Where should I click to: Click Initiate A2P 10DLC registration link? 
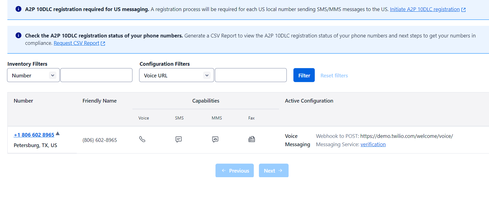[x=425, y=9]
